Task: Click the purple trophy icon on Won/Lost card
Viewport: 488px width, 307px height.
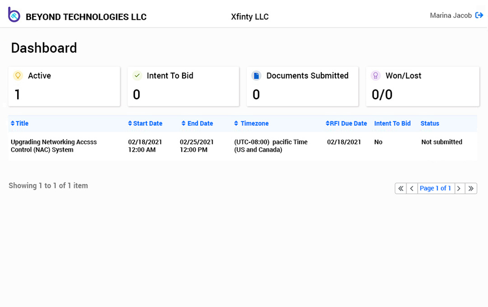Action: (375, 75)
